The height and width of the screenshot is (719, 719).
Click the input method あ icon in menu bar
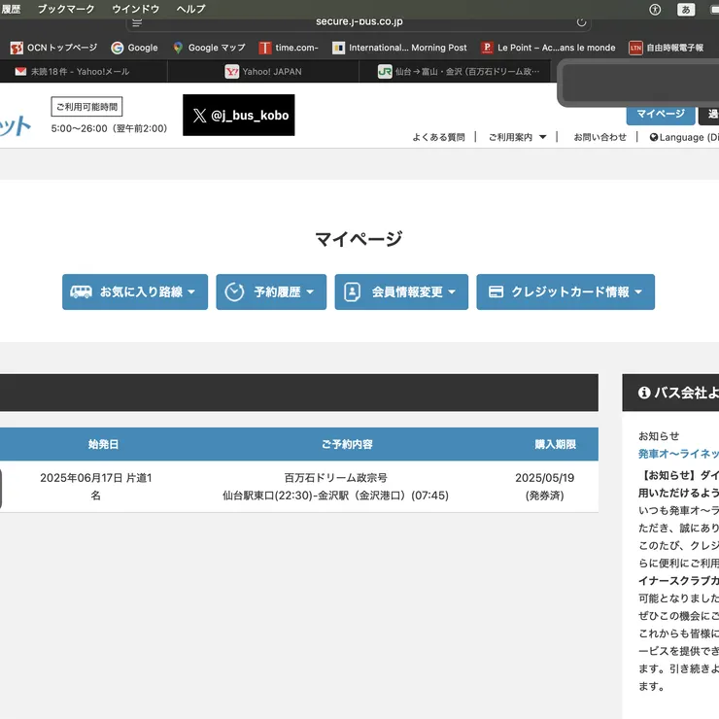coord(685,9)
